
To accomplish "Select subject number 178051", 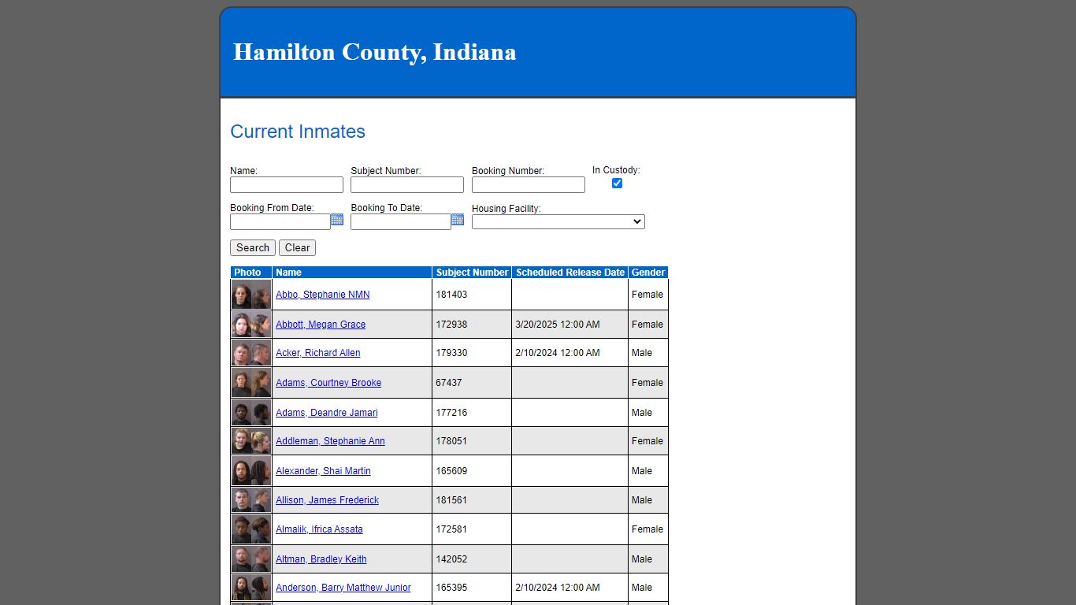I will point(451,441).
